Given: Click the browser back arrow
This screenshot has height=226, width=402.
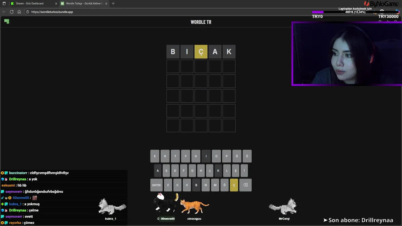Looking at the screenshot, I should pyautogui.click(x=4, y=12).
